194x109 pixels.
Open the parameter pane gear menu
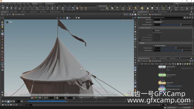tap(185, 18)
